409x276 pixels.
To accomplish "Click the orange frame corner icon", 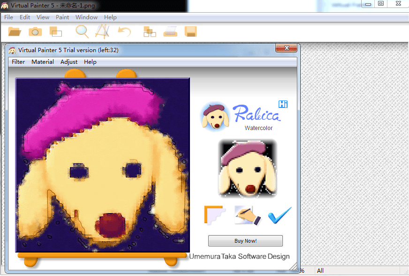I will 214,215.
